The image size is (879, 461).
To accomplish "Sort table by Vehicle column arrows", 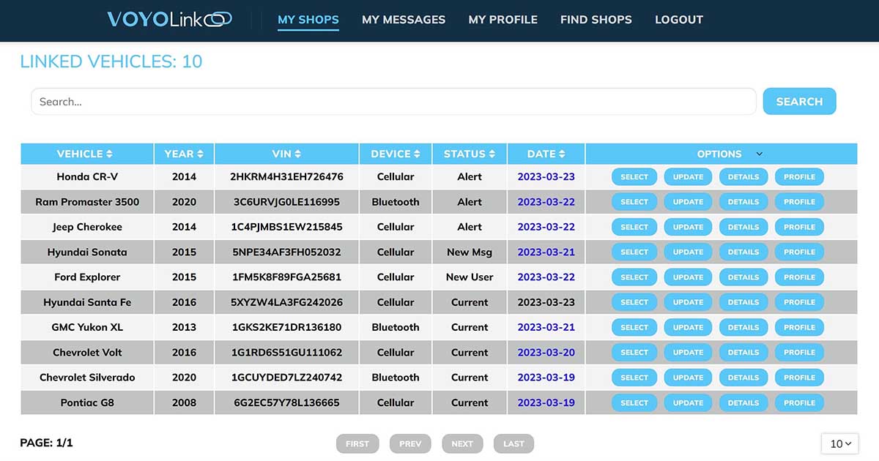I will tap(109, 154).
